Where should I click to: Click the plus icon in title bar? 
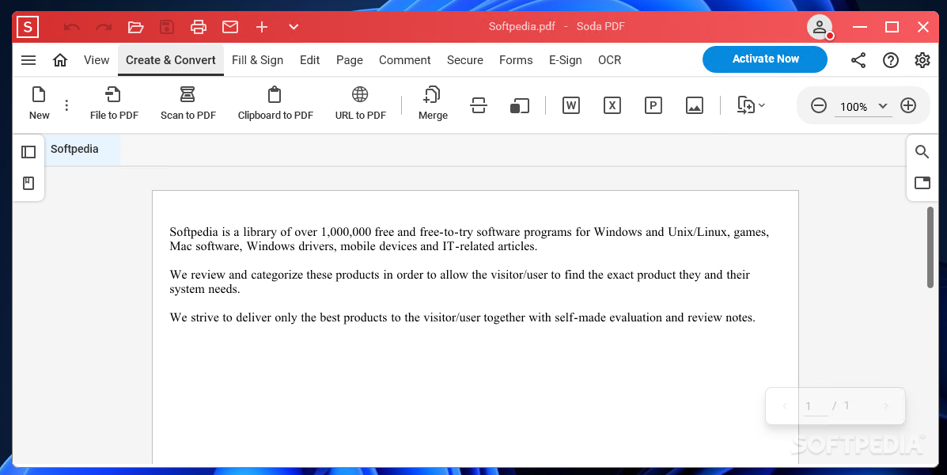click(262, 27)
